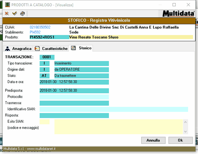Click the Stato code field AT
The image size is (198, 154).
point(45,76)
